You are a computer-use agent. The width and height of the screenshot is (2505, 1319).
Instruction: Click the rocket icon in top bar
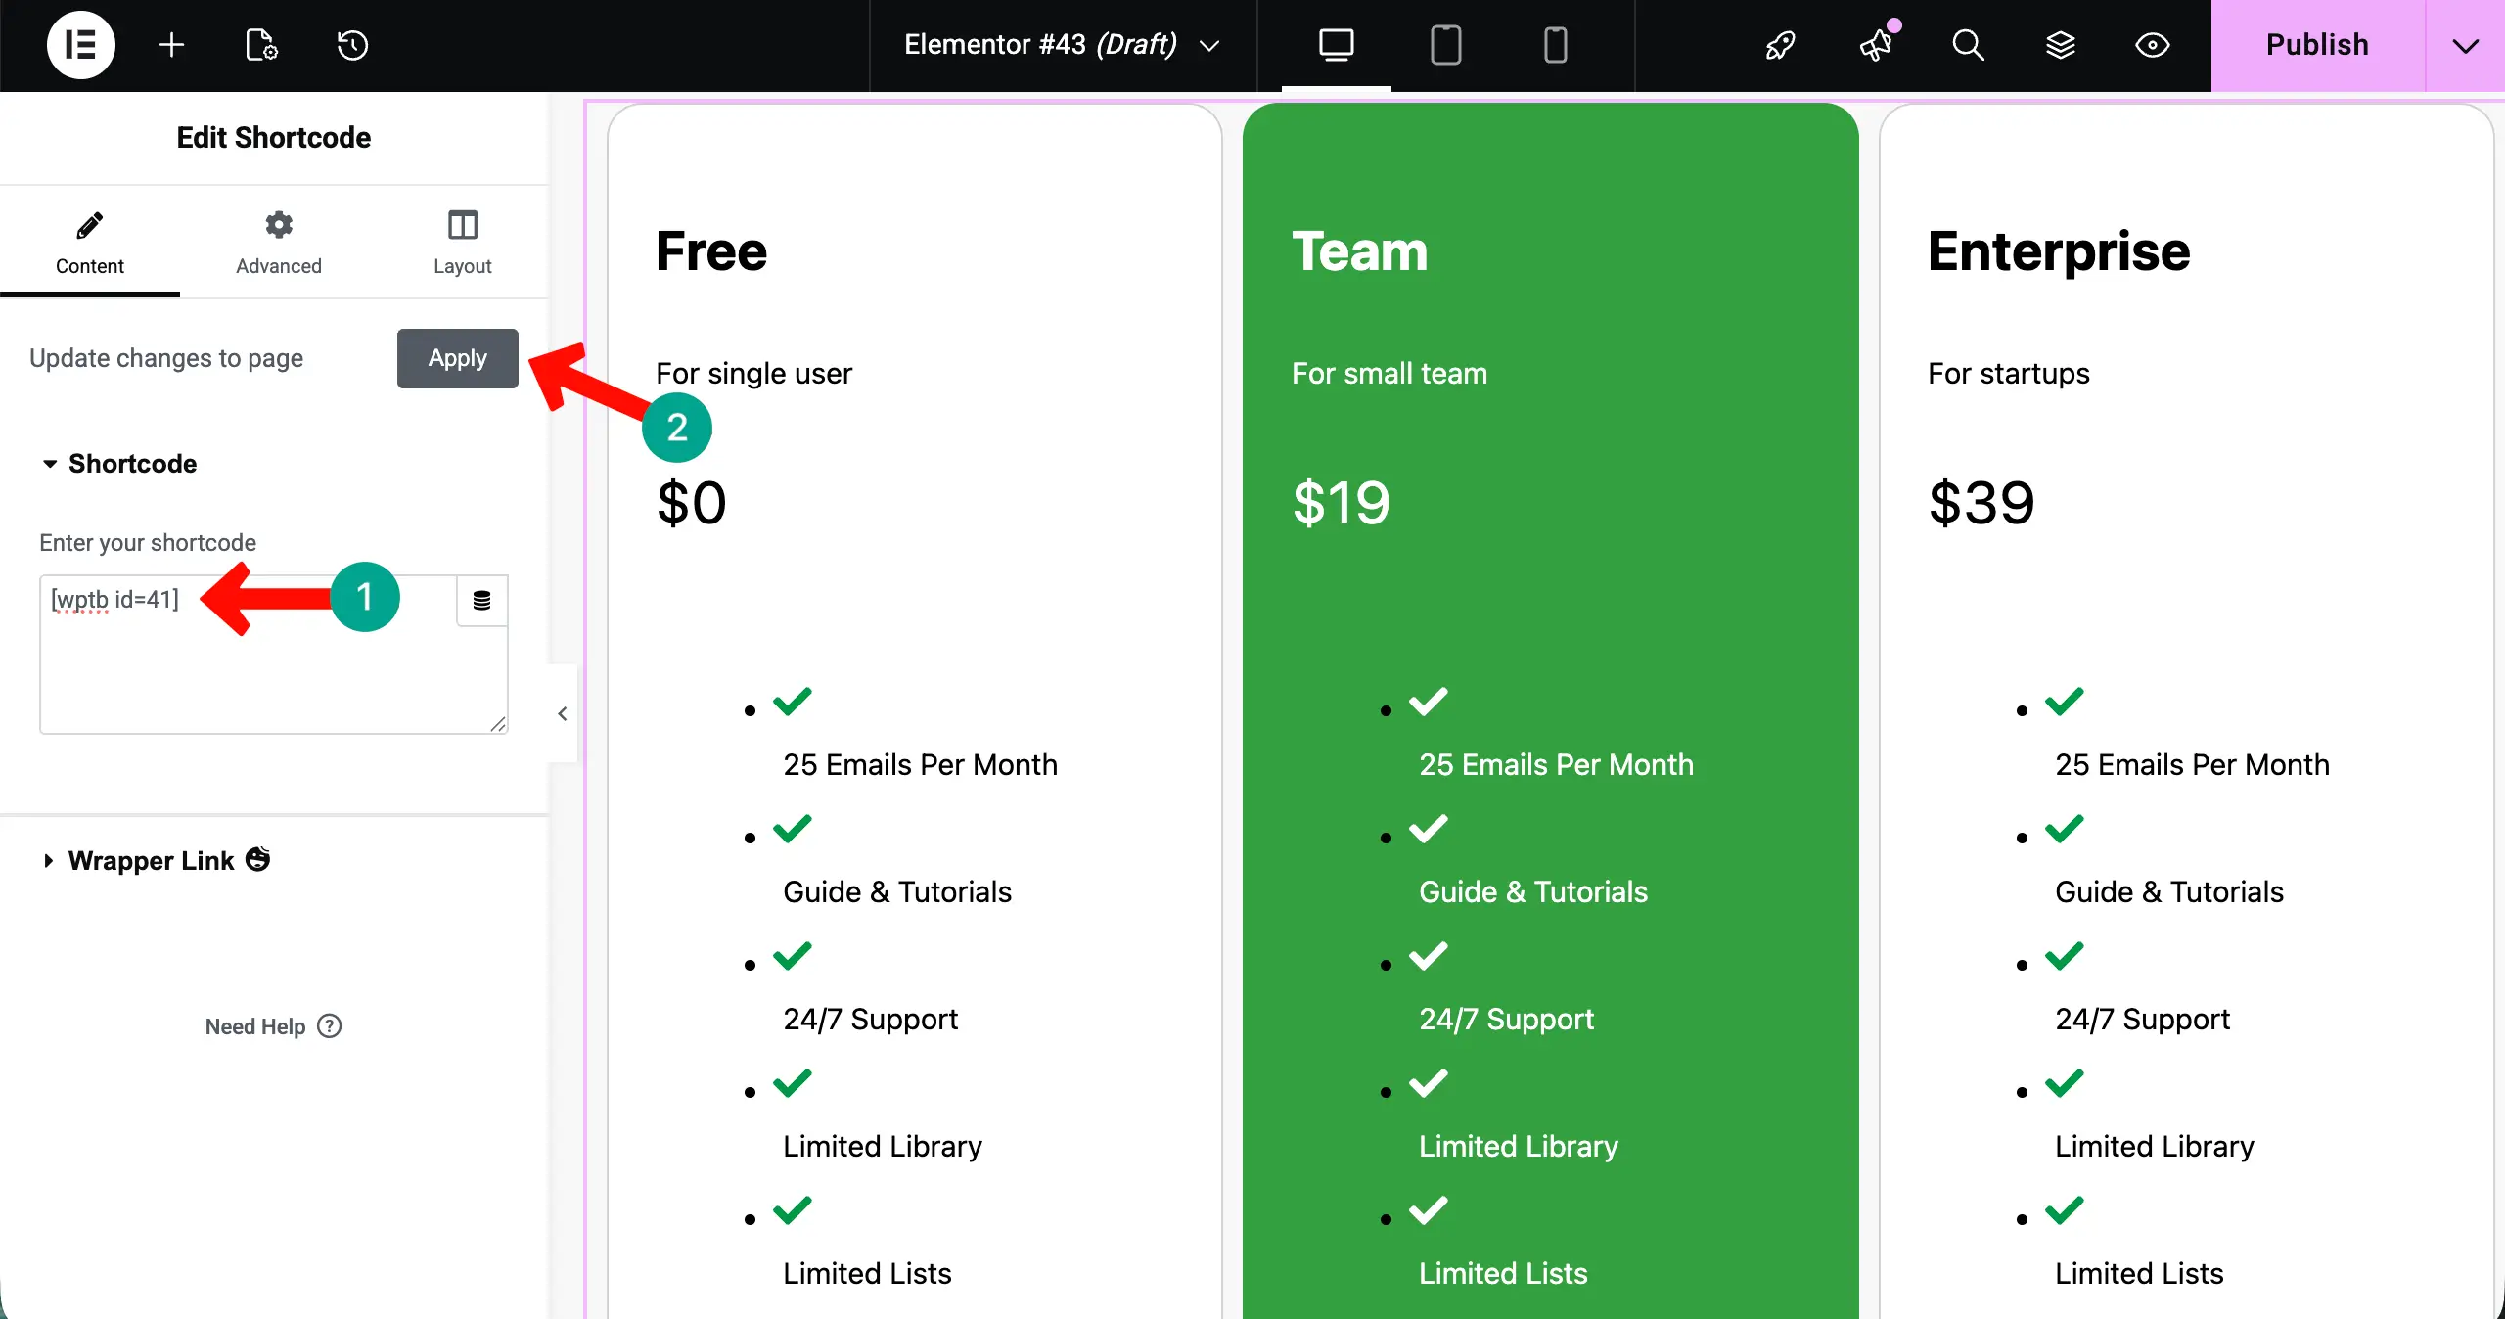(x=1780, y=45)
